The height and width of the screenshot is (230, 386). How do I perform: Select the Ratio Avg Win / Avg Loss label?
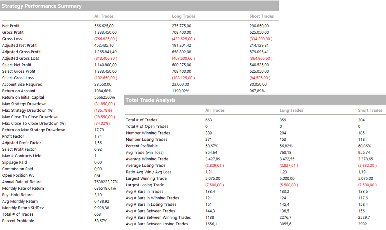pyautogui.click(x=148, y=172)
